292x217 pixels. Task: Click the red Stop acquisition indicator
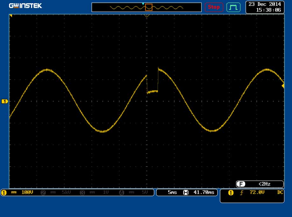[x=214, y=7]
